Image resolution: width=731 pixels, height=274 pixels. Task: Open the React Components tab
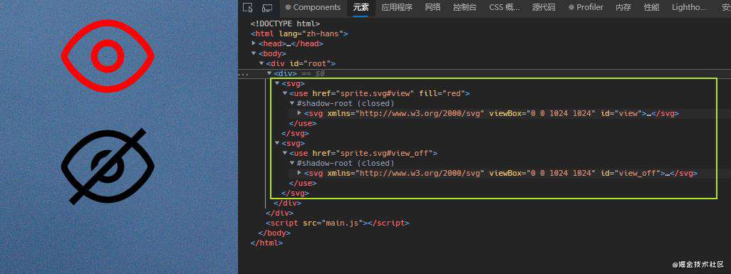click(313, 7)
